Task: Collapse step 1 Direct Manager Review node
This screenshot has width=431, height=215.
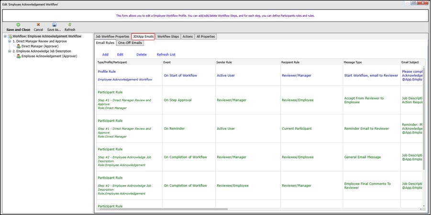Action: pos(9,41)
